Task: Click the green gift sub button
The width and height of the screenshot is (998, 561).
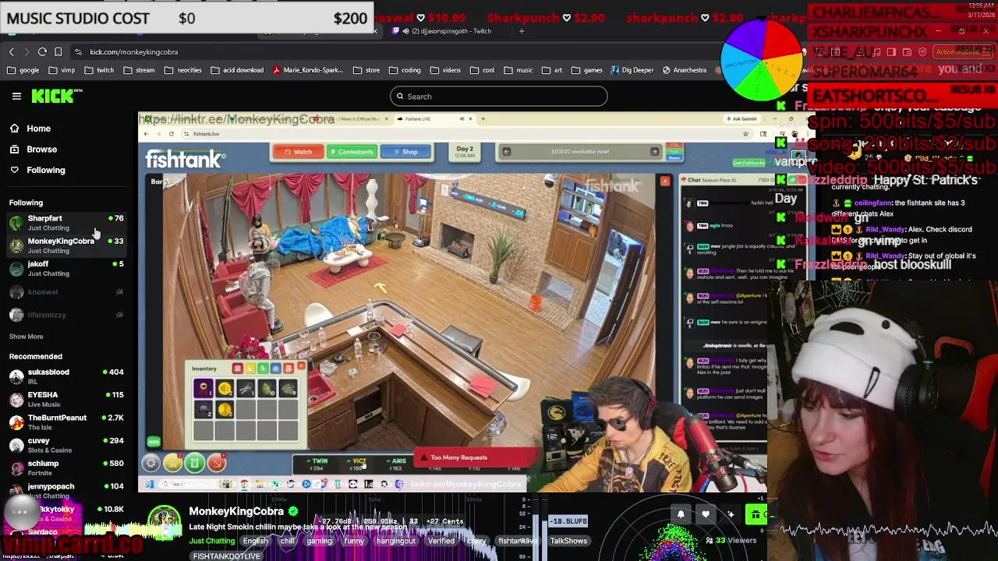Action: (x=756, y=514)
